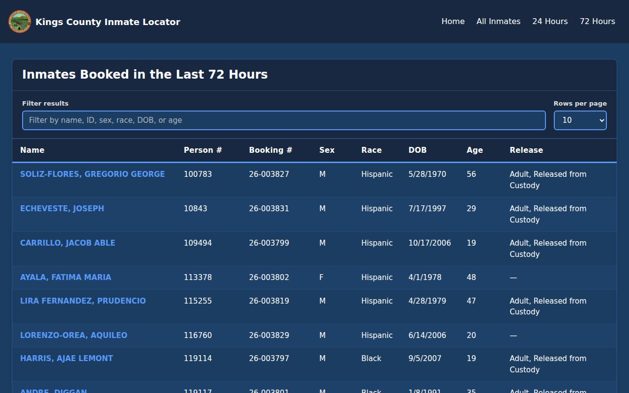The width and height of the screenshot is (629, 393).
Task: Click the Name column header
Action: pos(32,150)
